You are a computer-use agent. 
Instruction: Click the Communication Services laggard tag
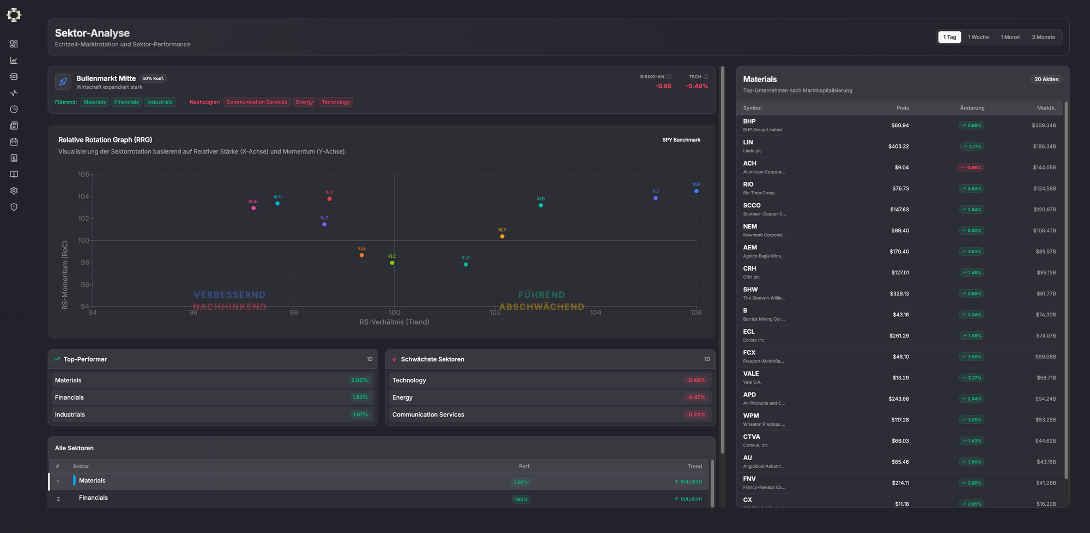click(257, 102)
